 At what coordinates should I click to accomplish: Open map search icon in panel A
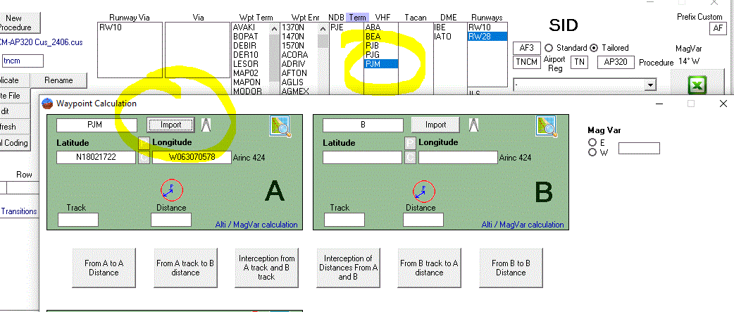(280, 125)
